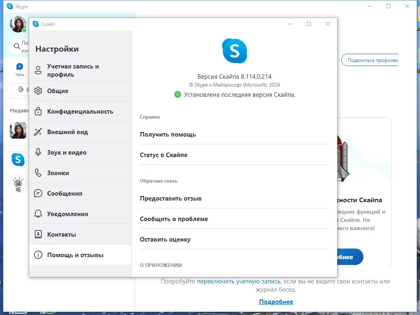This screenshot has height=315, width=420.
Task: Open the Чаты tab in the main Skype window
Action: pos(20,70)
